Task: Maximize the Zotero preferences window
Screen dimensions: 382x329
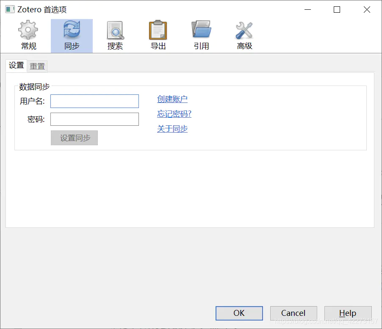Action: point(337,9)
